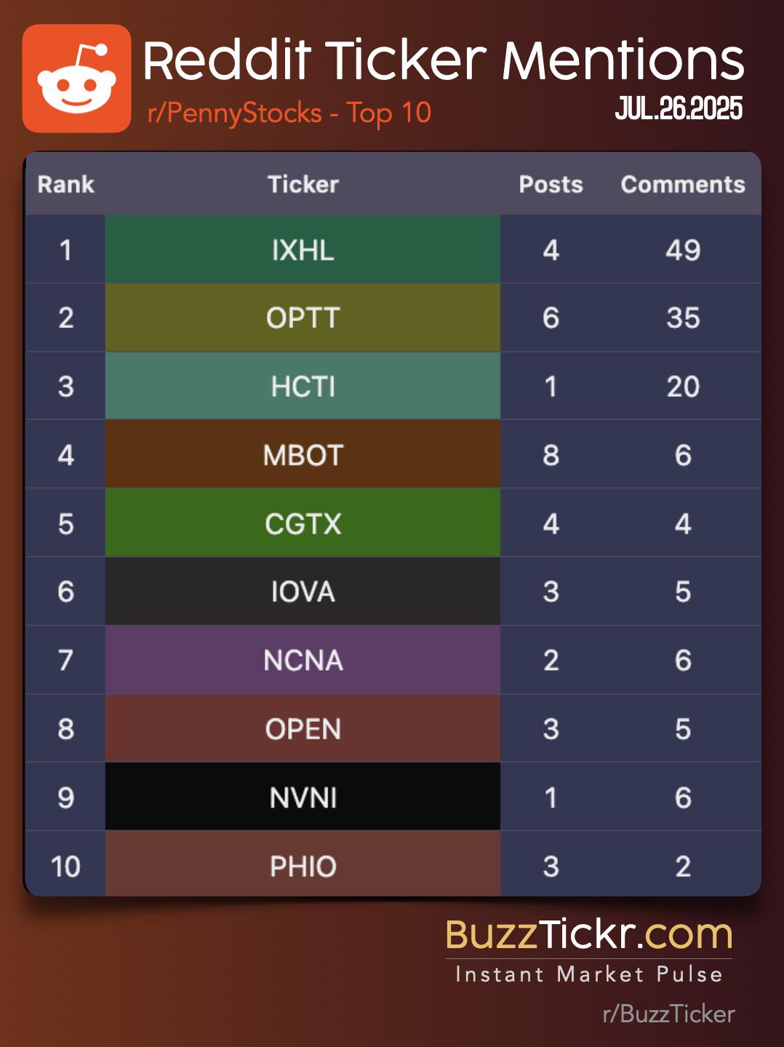Click the NCNA purple ticker cell
Image resolution: width=784 pixels, height=1047 pixels.
click(x=303, y=660)
